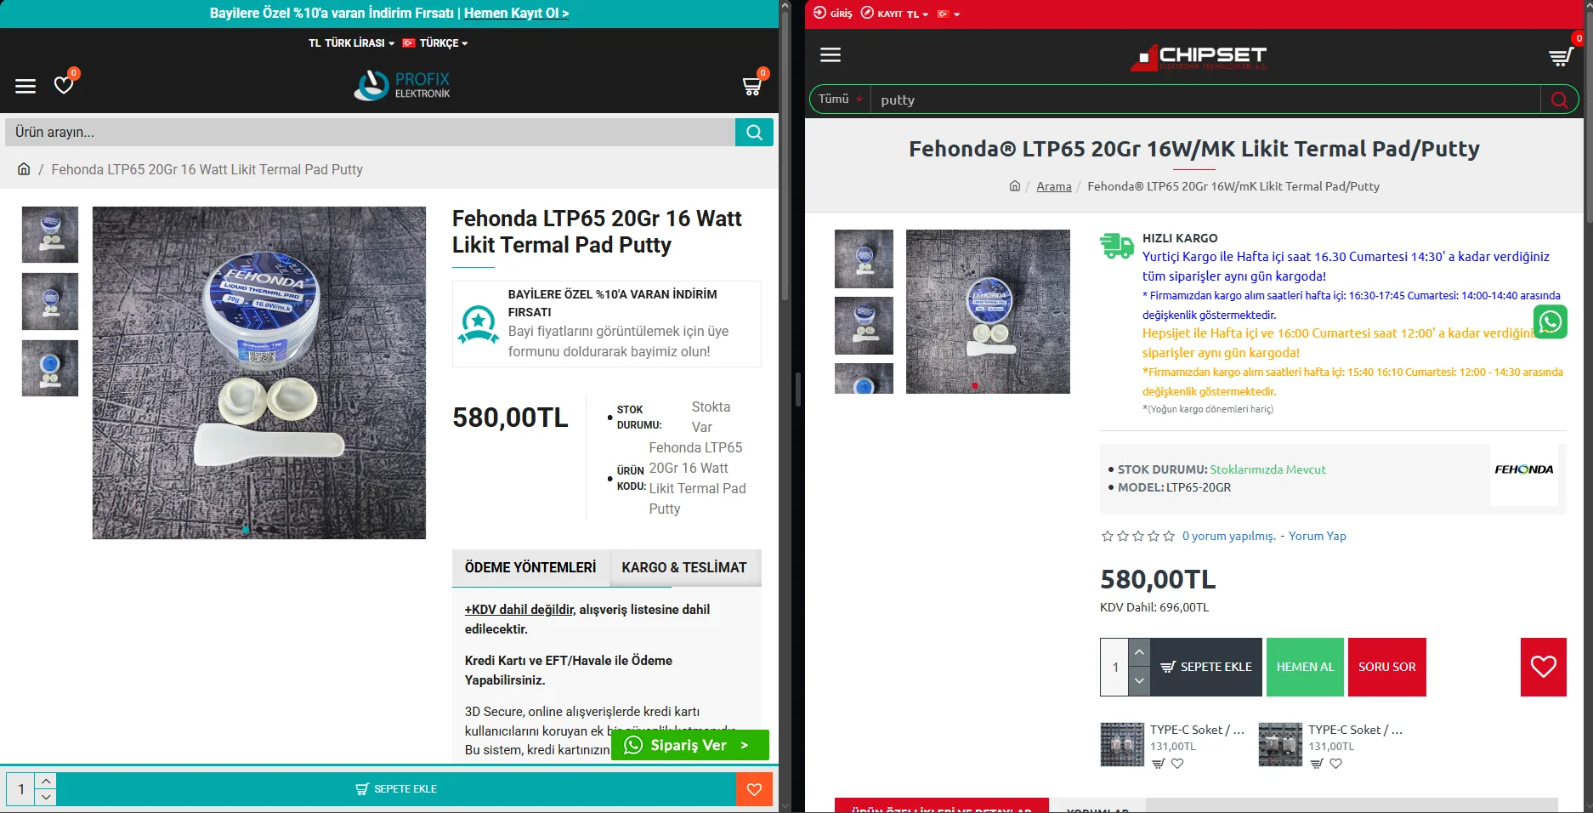Select the first product thumbnail in Chipset
Image resolution: width=1593 pixels, height=813 pixels.
coord(864,259)
